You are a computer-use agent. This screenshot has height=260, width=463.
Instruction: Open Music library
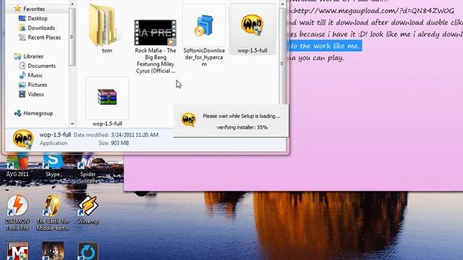(35, 75)
